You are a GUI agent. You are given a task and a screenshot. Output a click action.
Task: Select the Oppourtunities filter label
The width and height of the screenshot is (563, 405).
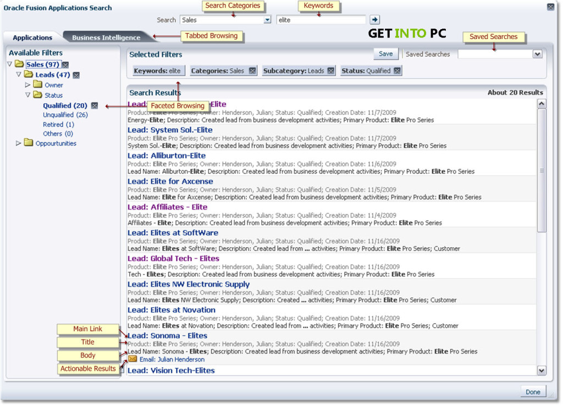(x=56, y=143)
